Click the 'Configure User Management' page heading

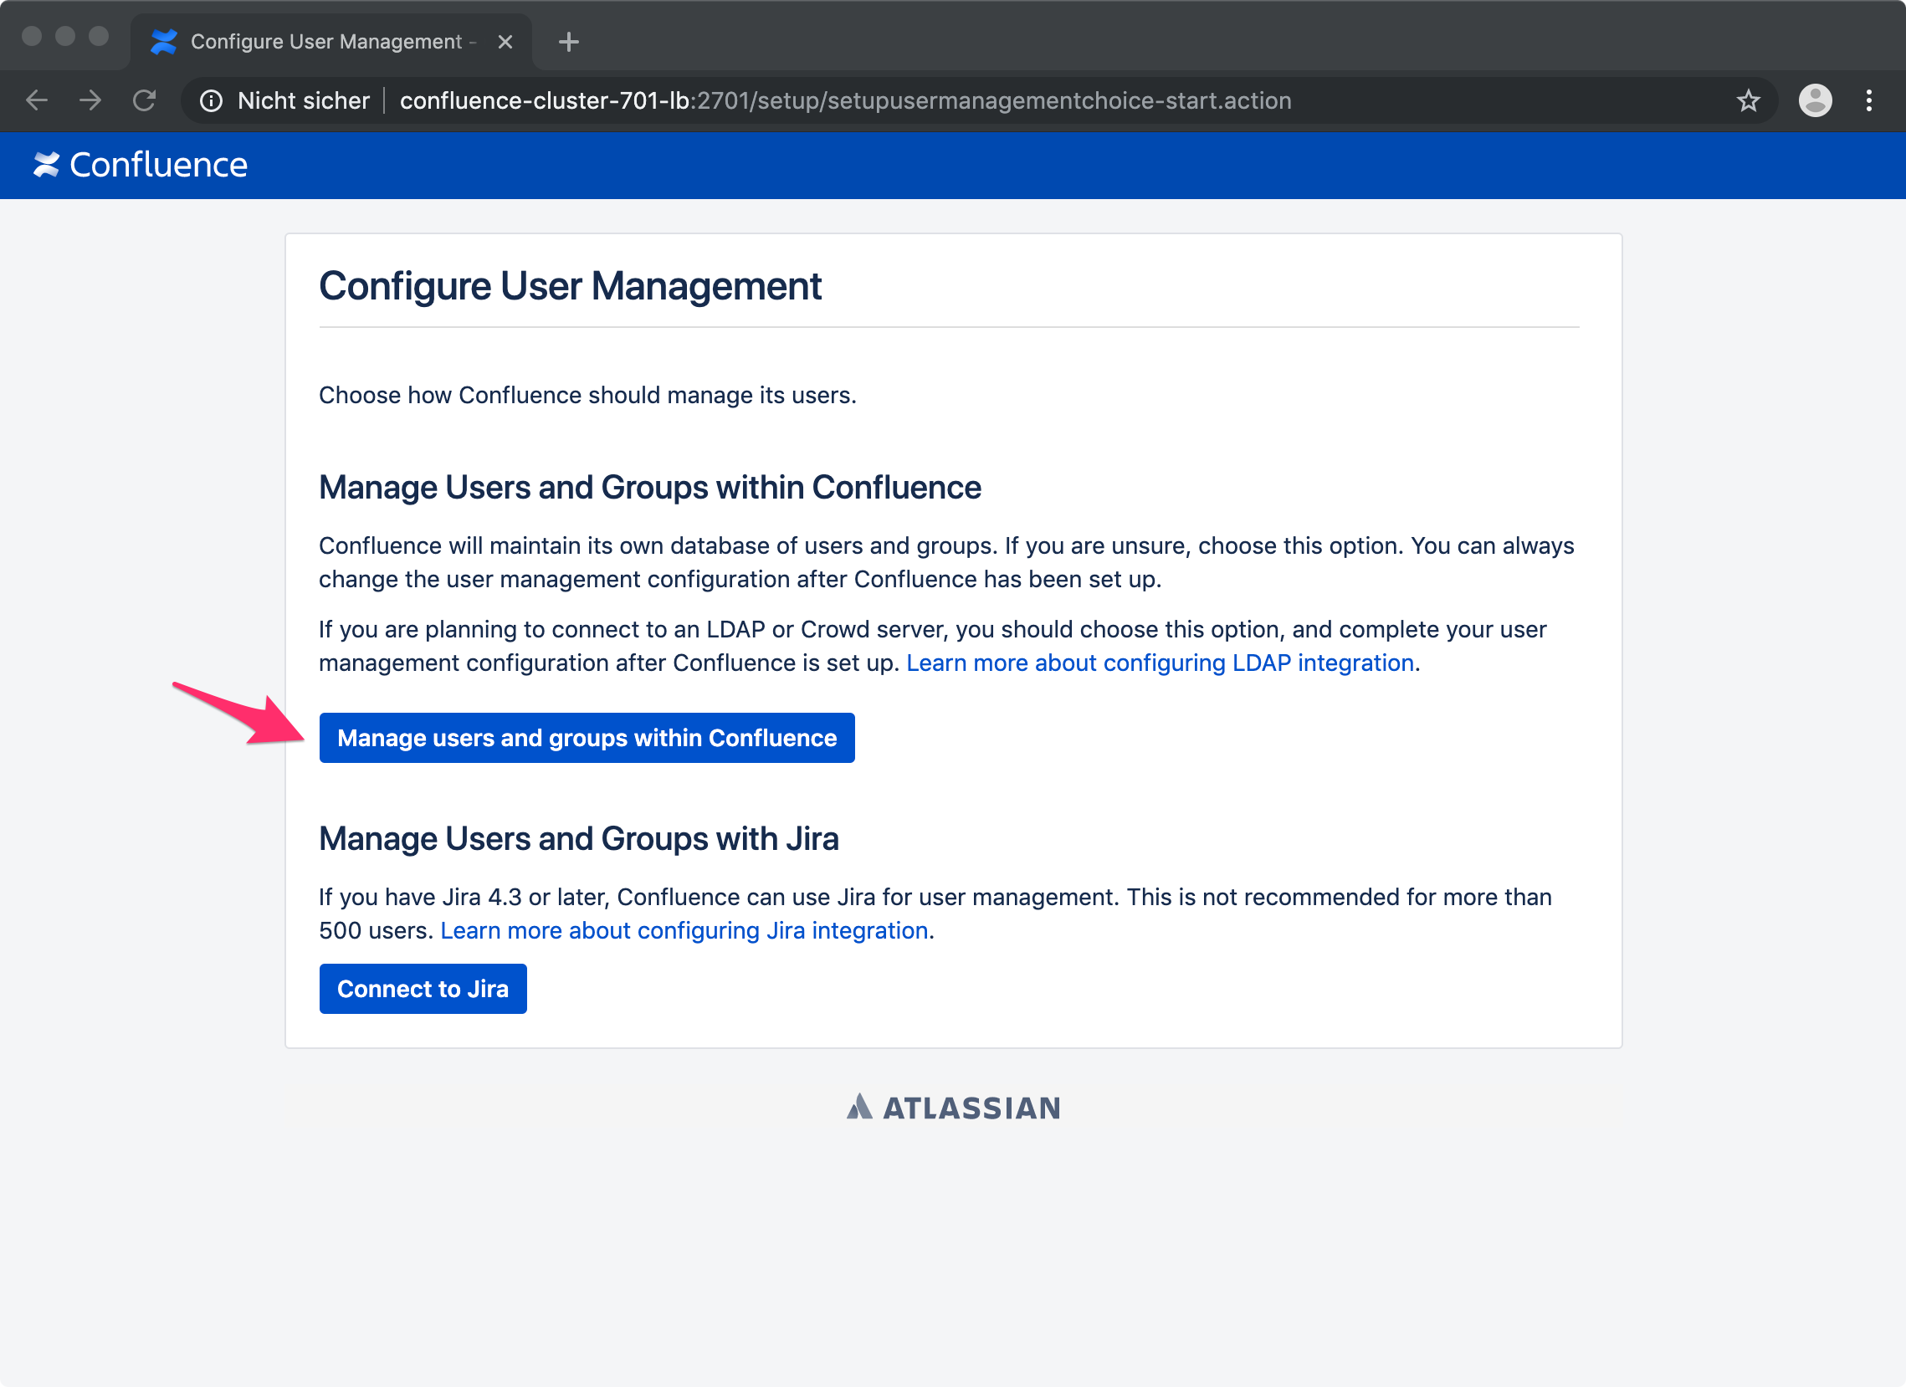pyautogui.click(x=570, y=285)
